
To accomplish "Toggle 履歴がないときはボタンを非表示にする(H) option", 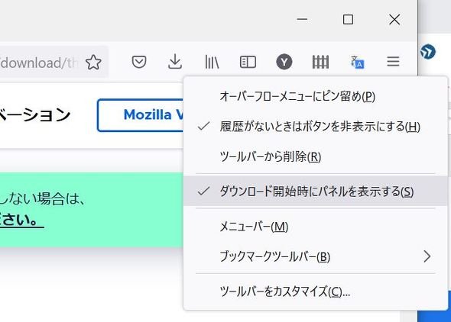I will click(x=316, y=126).
